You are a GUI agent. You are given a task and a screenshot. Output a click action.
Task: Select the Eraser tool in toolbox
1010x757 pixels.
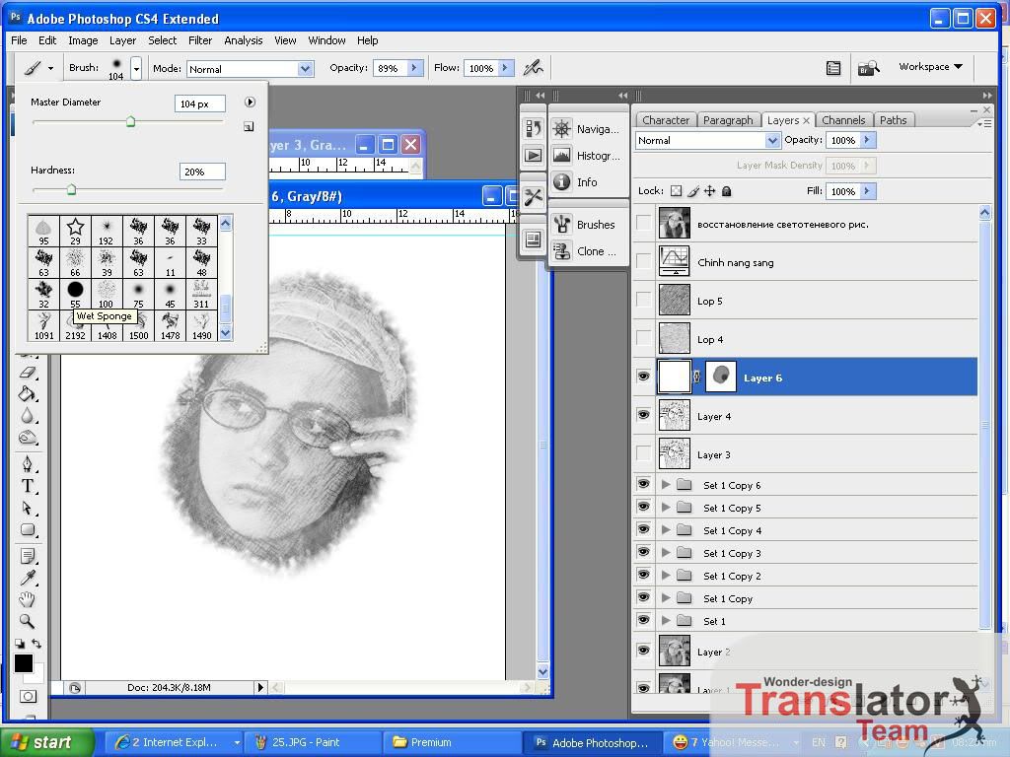coord(27,372)
